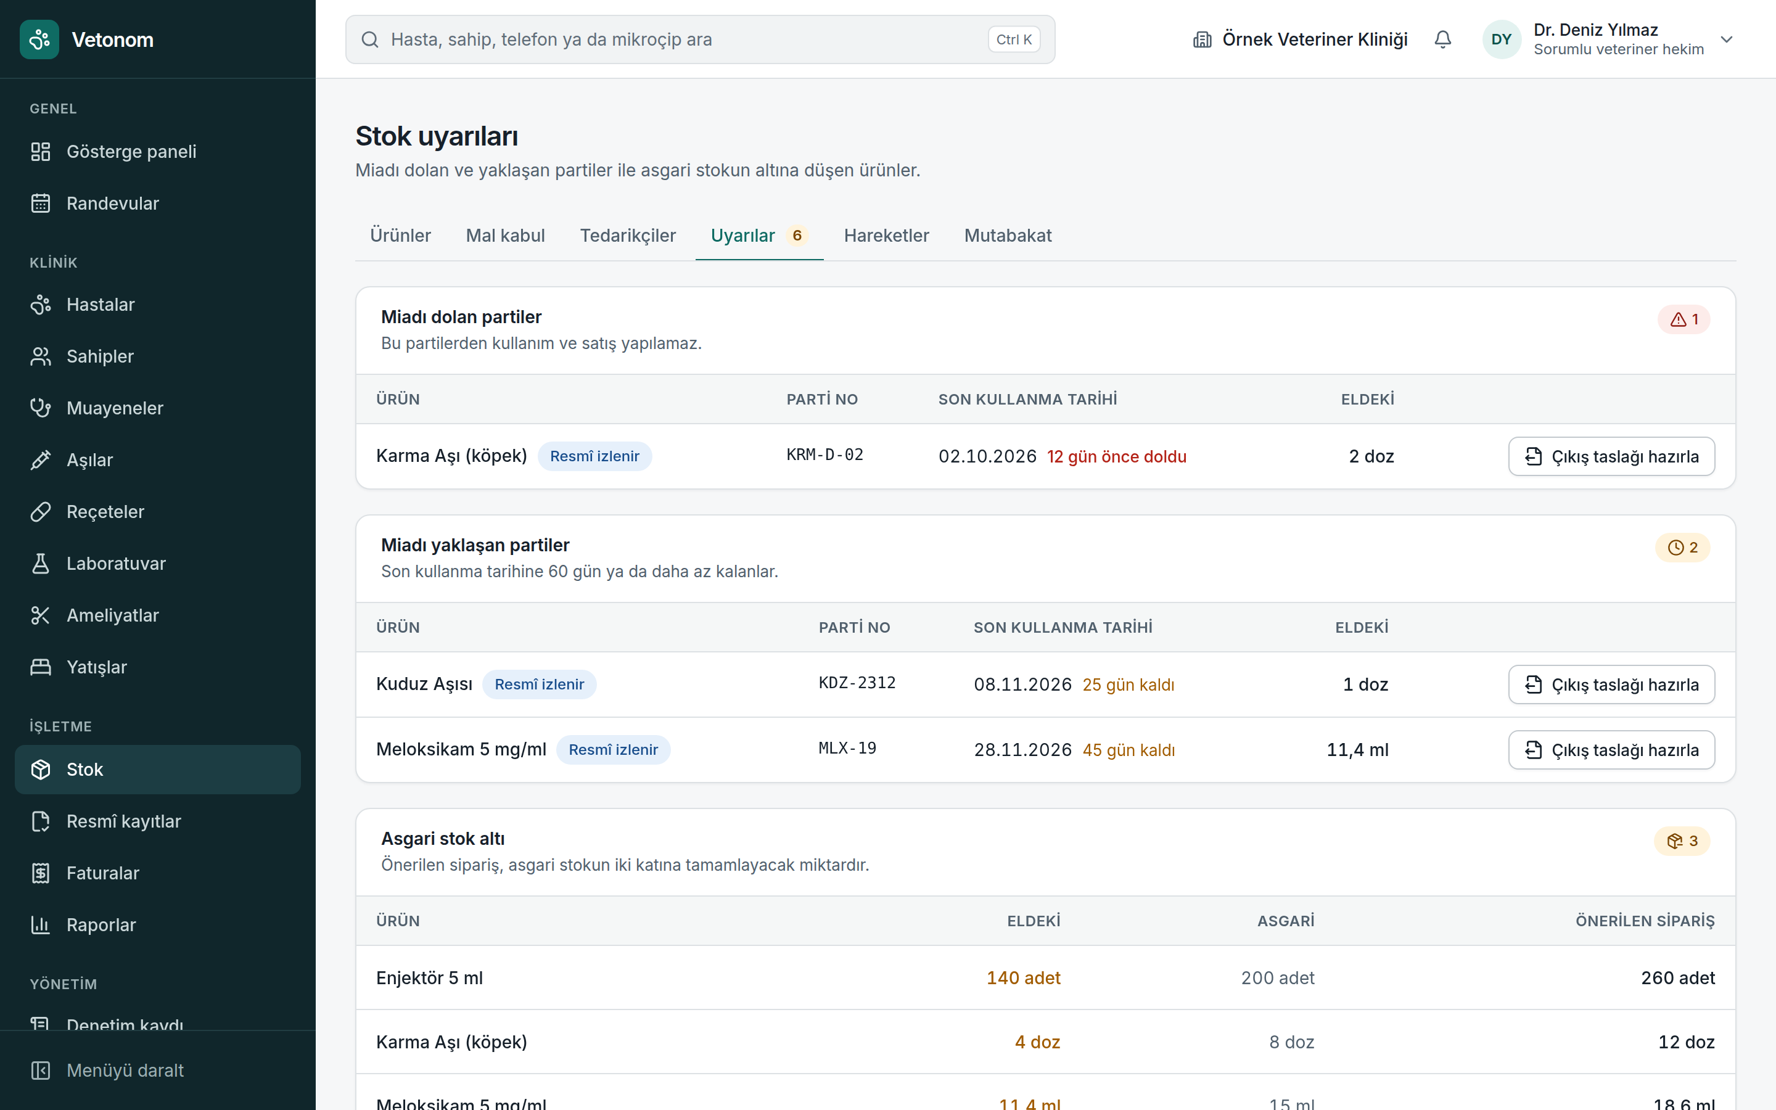Viewport: 1776px width, 1110px height.
Task: Select the Uyarılar tab
Action: (x=760, y=236)
